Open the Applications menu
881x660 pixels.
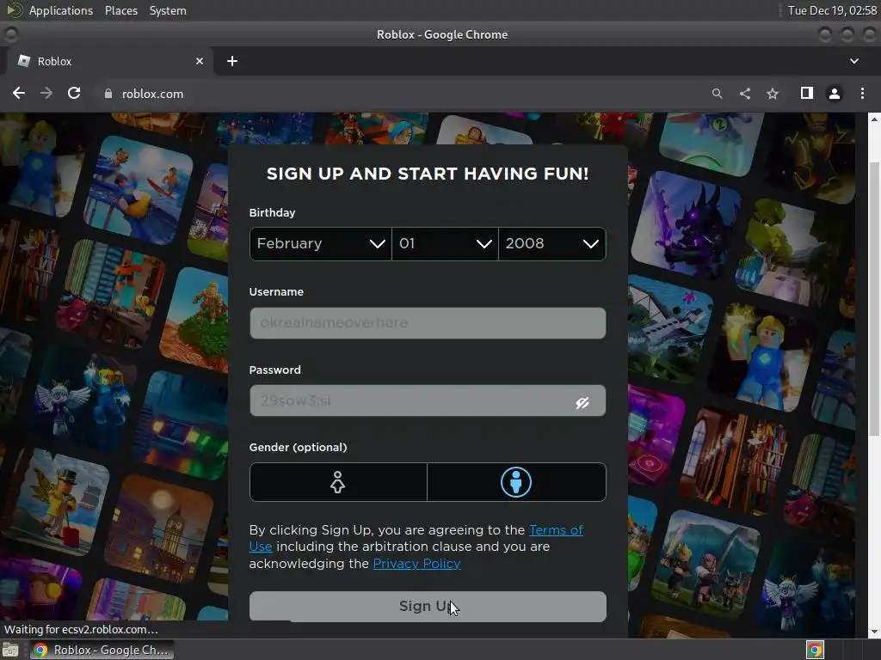[x=61, y=10]
